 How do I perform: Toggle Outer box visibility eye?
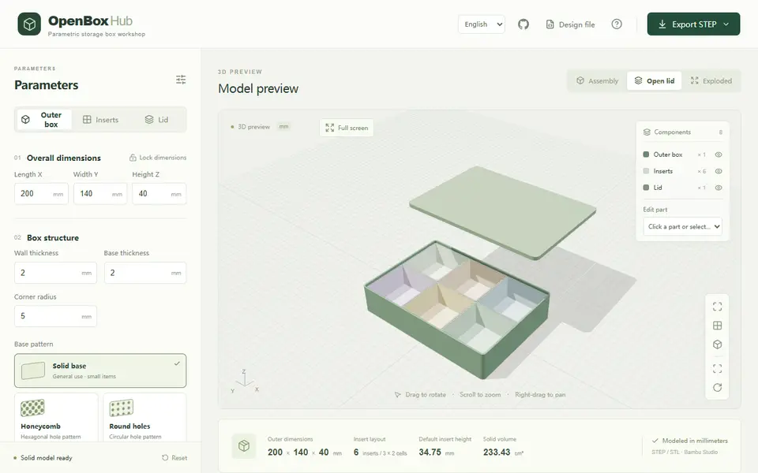719,155
